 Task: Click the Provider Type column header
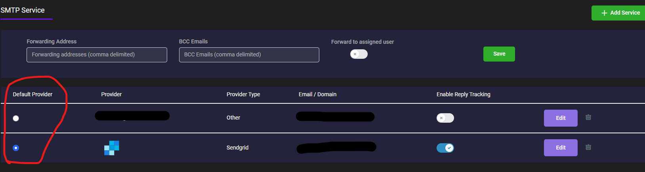(243, 94)
